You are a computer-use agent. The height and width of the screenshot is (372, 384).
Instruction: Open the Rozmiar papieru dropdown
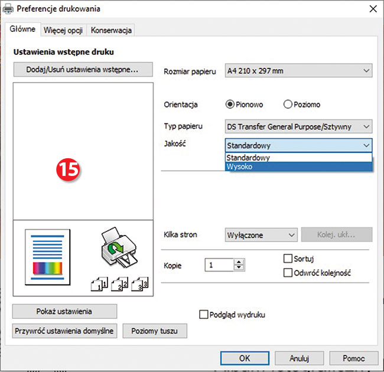point(298,71)
